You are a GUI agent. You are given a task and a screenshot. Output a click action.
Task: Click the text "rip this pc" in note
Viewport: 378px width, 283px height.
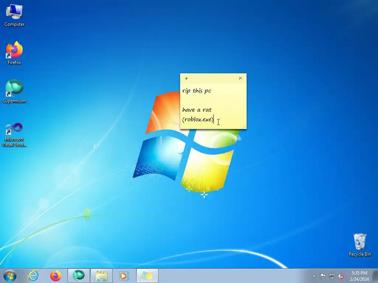[197, 91]
